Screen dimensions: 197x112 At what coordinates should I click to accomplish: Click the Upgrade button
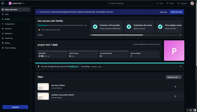(15, 107)
